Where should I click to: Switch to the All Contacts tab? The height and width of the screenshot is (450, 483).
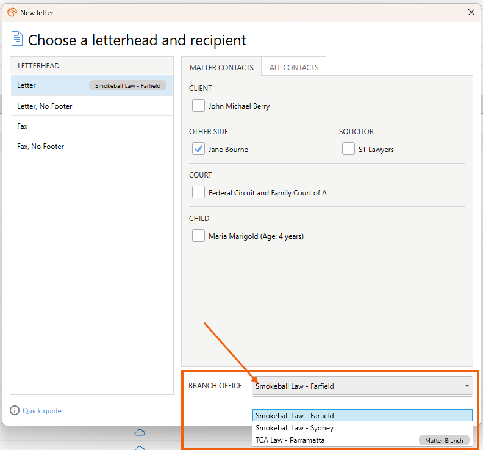point(294,67)
